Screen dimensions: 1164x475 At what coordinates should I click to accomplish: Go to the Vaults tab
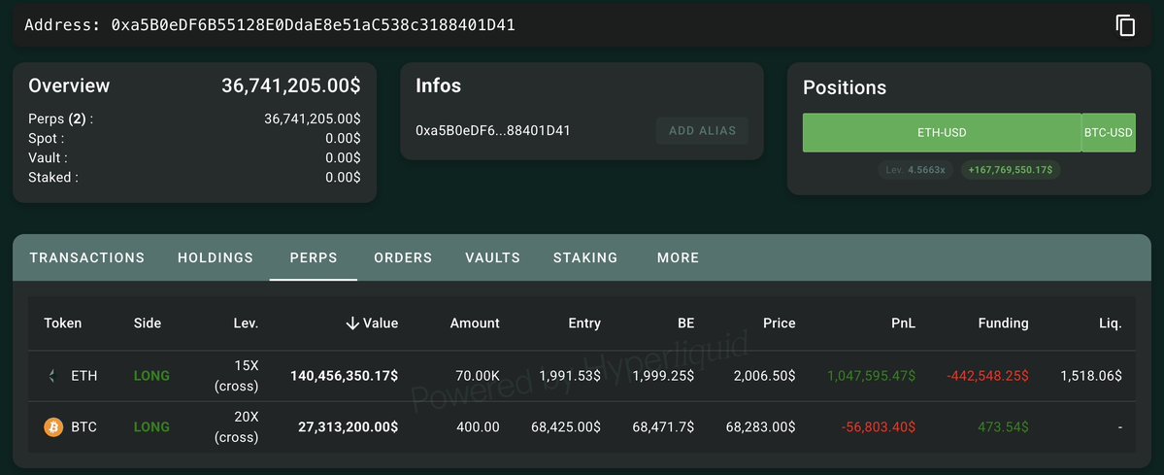point(492,257)
